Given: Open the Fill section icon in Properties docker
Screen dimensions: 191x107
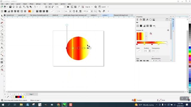Looking at the screenshot, I should click(141, 20).
